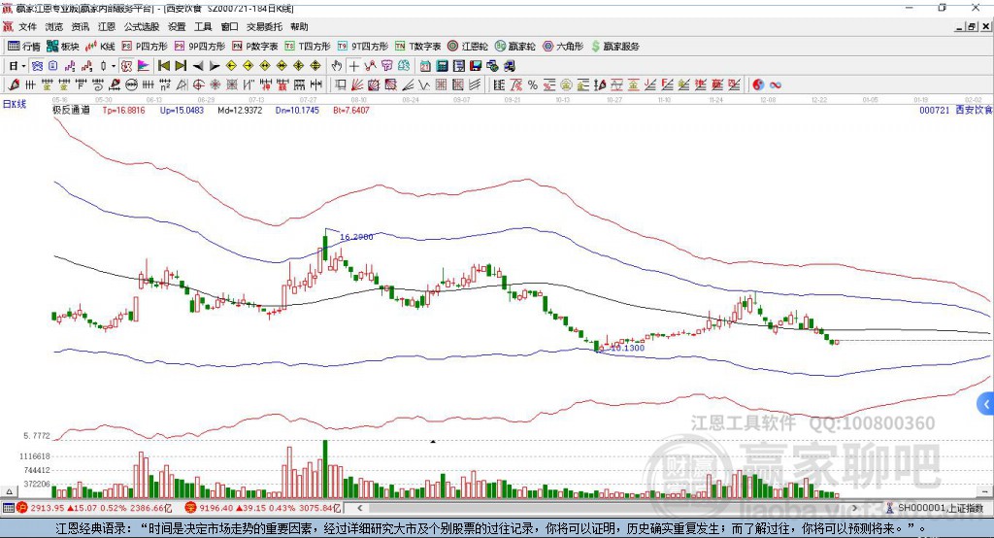Expand the candlestick style dropdown arrow

coord(114,66)
